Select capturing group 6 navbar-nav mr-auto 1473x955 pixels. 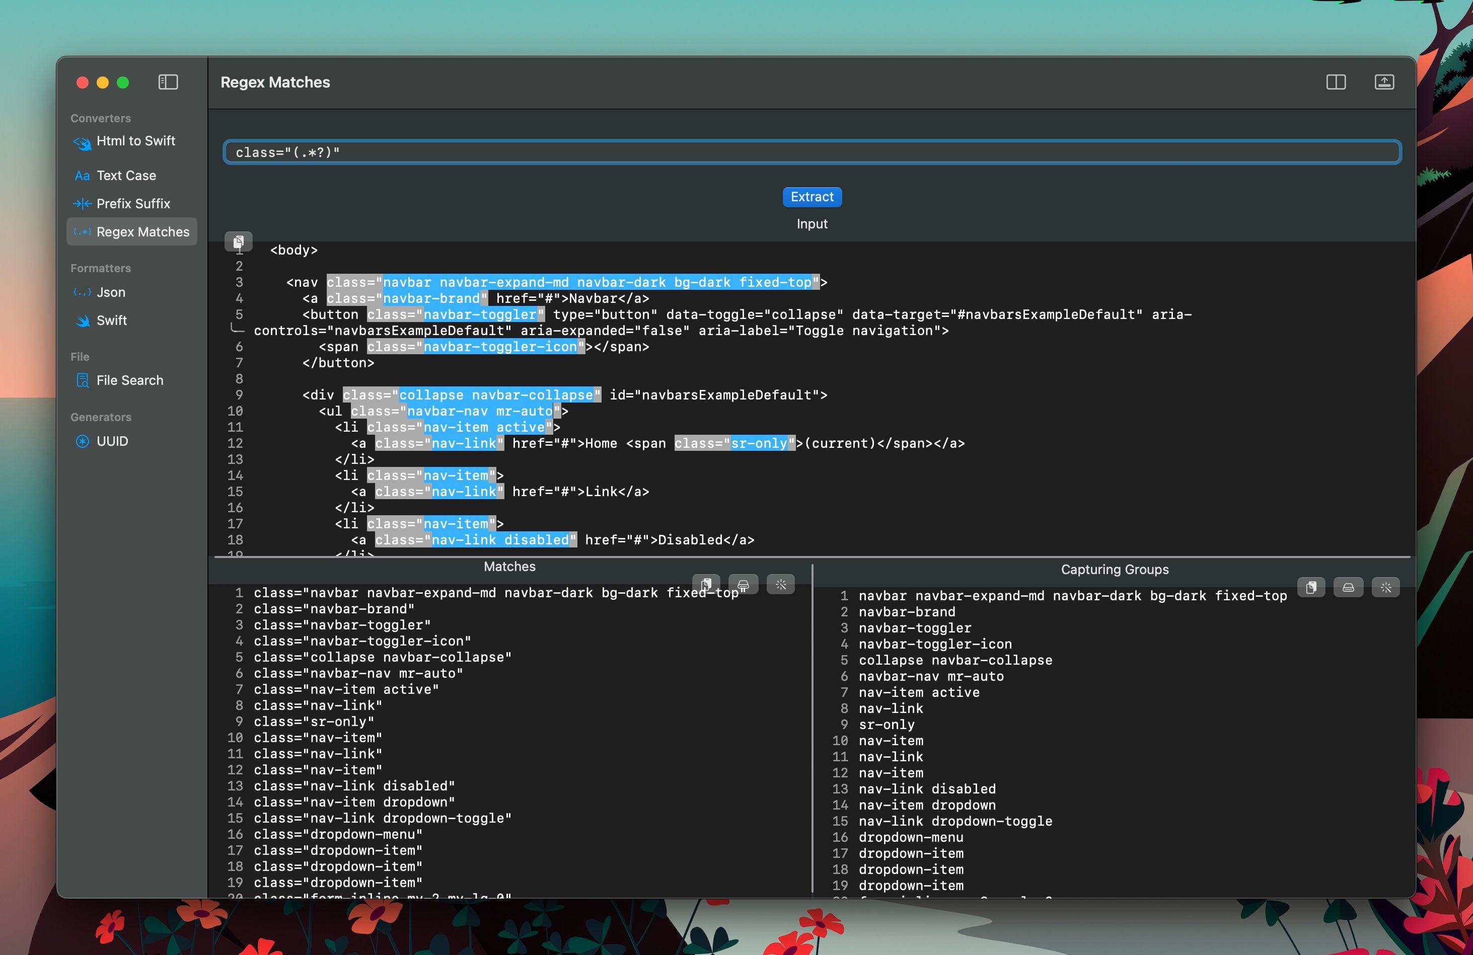pyautogui.click(x=931, y=676)
